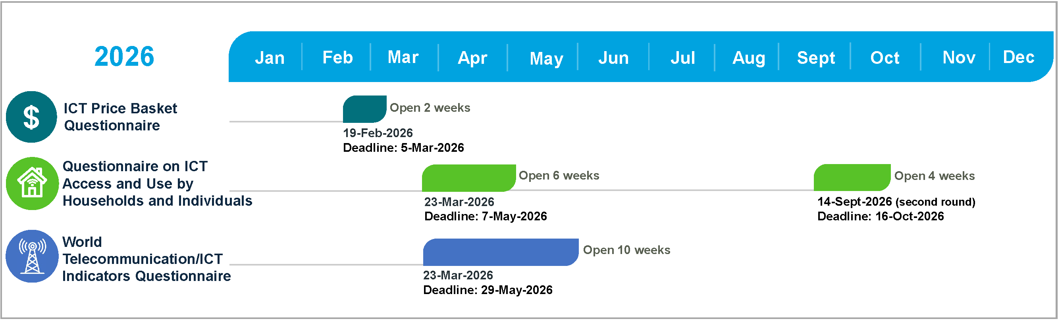Choose Sept in the month timeline bar
Viewport: 1058px width, 321px height.
click(x=816, y=58)
